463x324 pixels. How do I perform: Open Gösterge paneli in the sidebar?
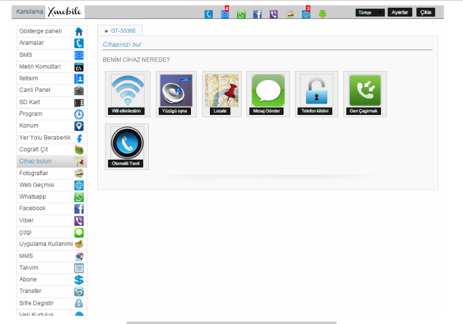point(52,31)
